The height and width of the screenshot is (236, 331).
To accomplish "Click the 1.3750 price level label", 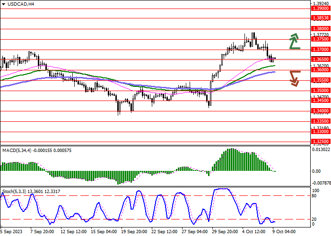I will tap(321, 39).
